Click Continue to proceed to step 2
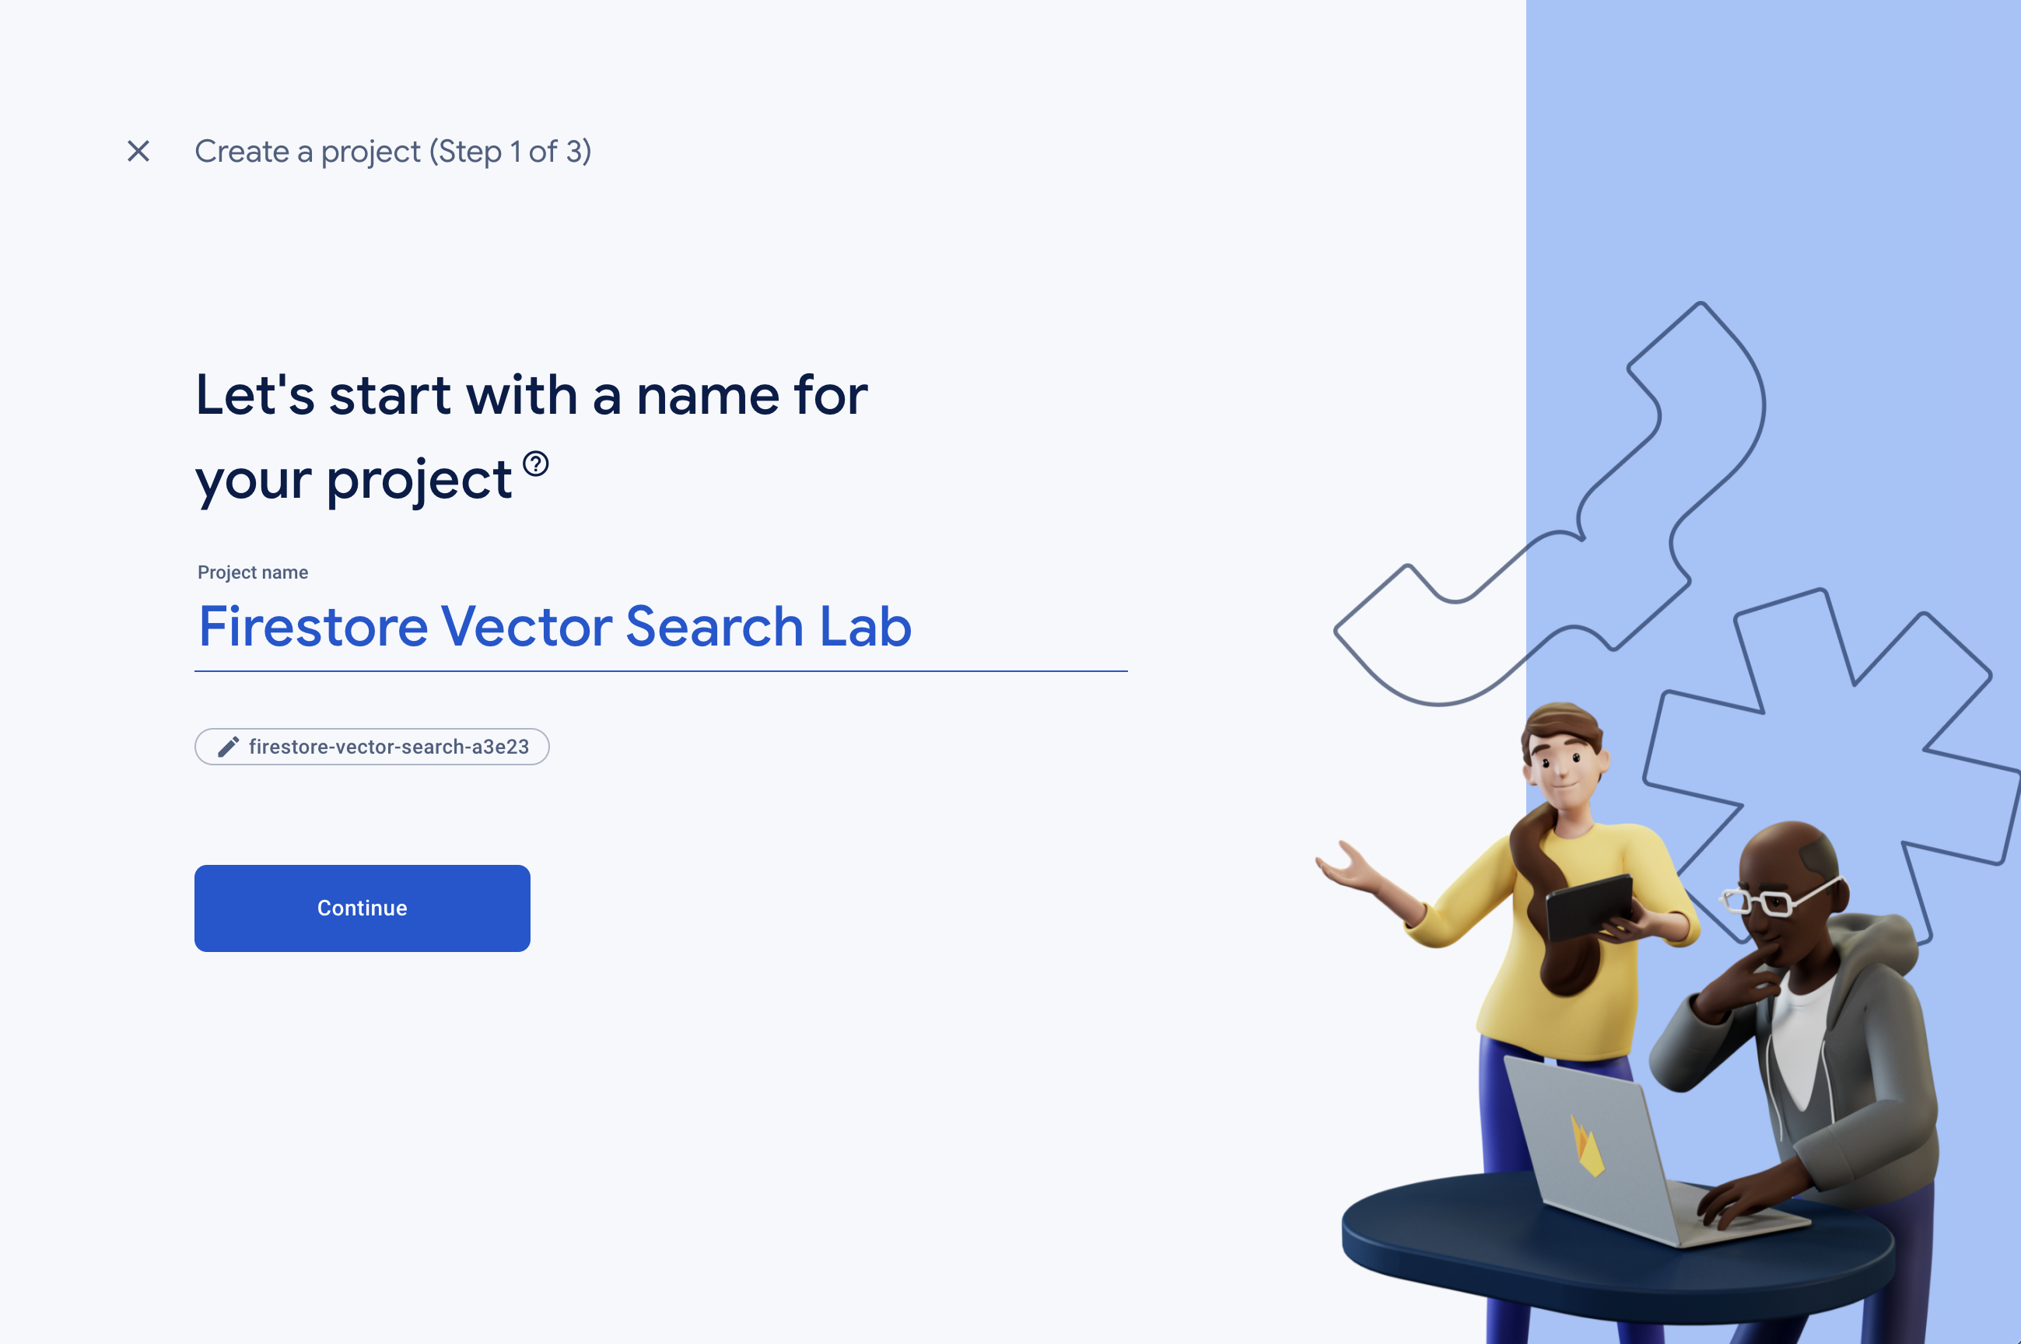Image resolution: width=2021 pixels, height=1344 pixels. click(360, 908)
